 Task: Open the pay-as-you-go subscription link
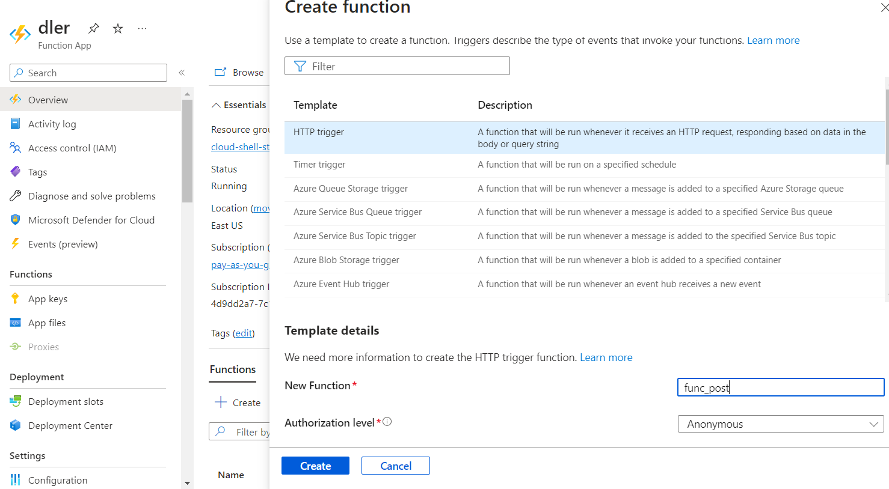coord(240,265)
